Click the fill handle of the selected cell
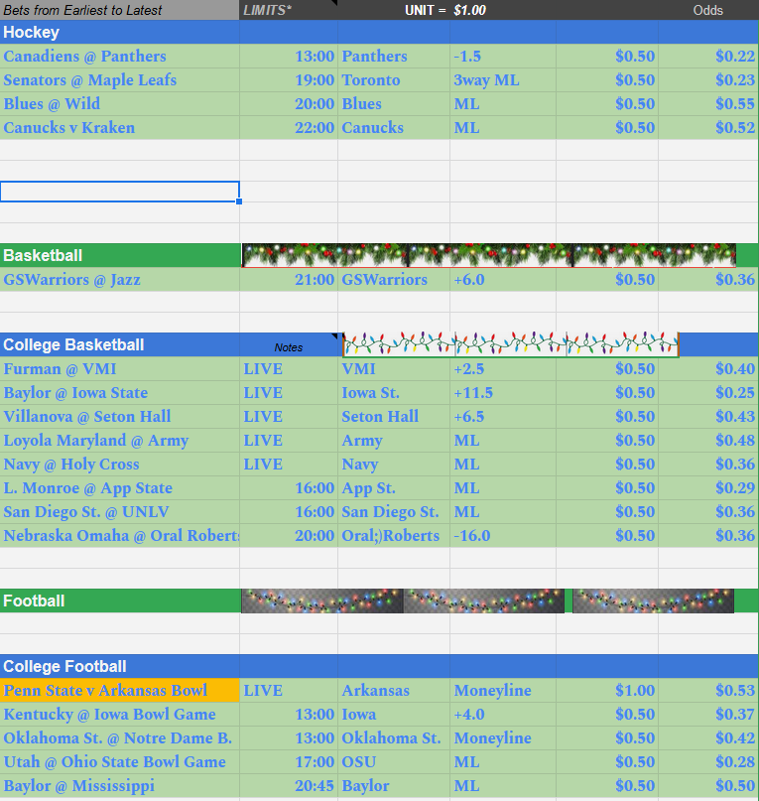759x801 pixels. tap(239, 201)
